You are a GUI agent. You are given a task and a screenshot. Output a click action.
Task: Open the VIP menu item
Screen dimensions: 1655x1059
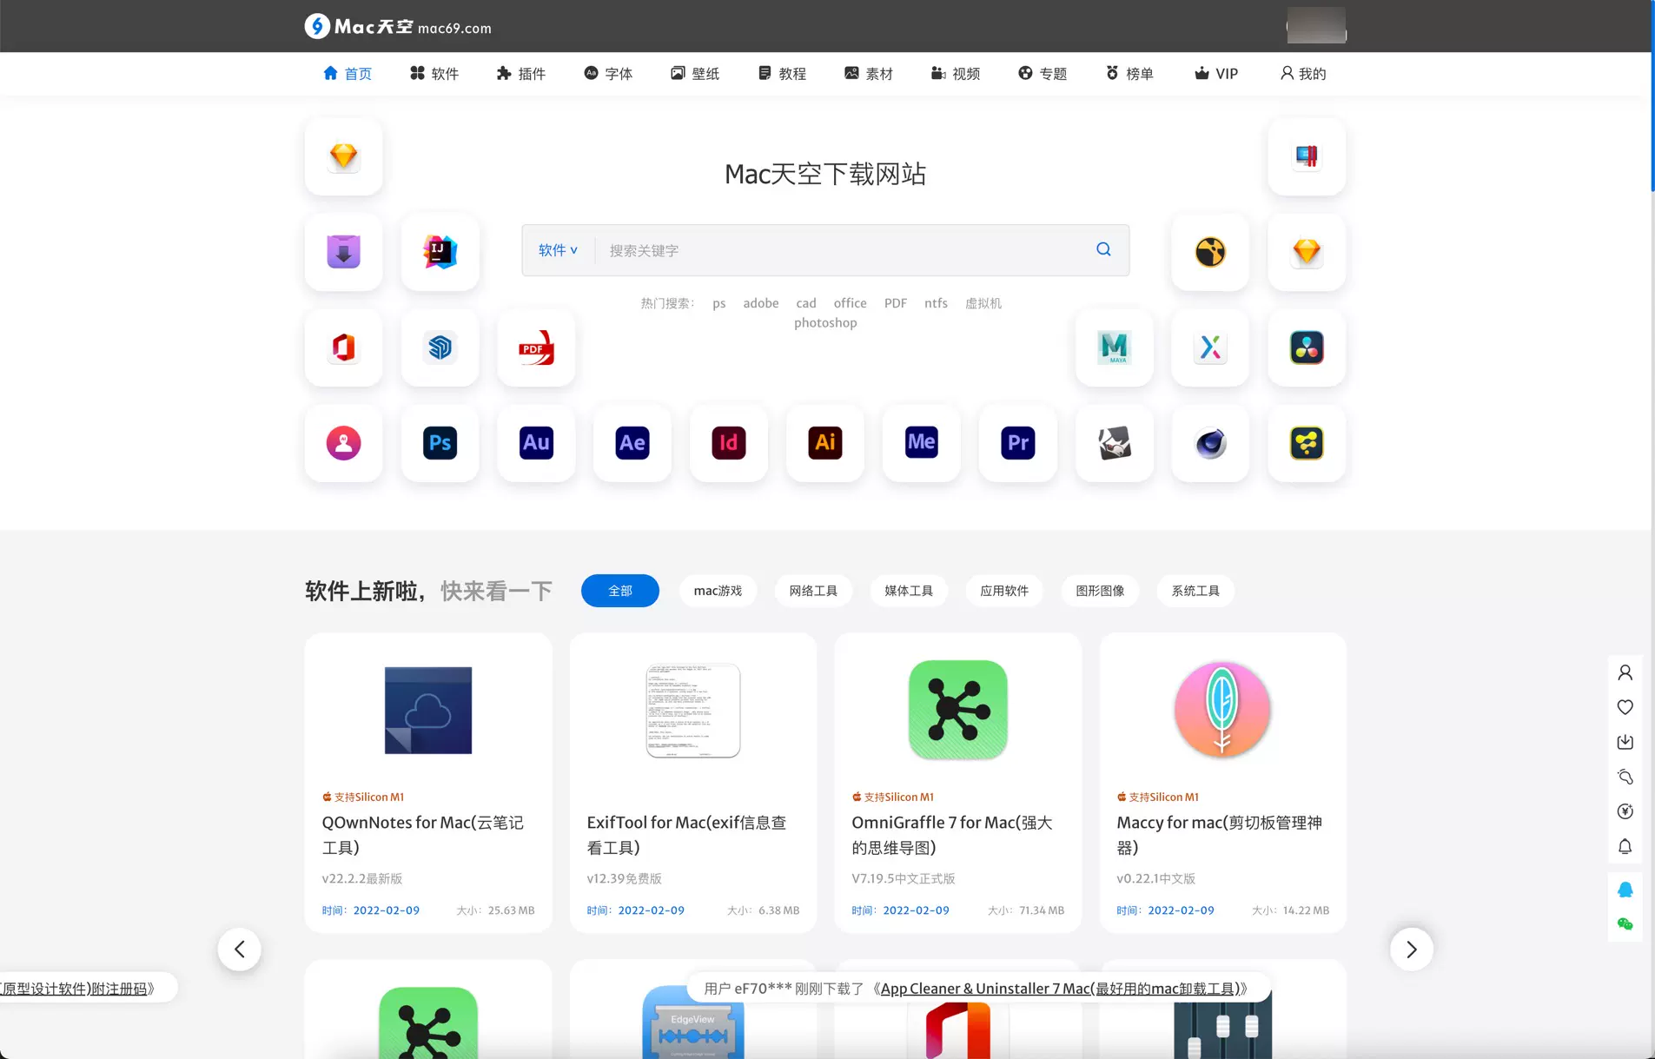coord(1216,73)
